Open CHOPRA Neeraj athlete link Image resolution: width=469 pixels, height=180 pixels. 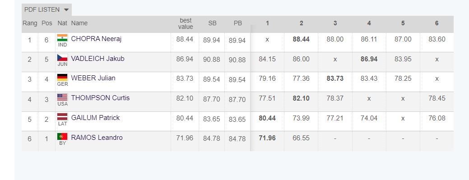(96, 39)
